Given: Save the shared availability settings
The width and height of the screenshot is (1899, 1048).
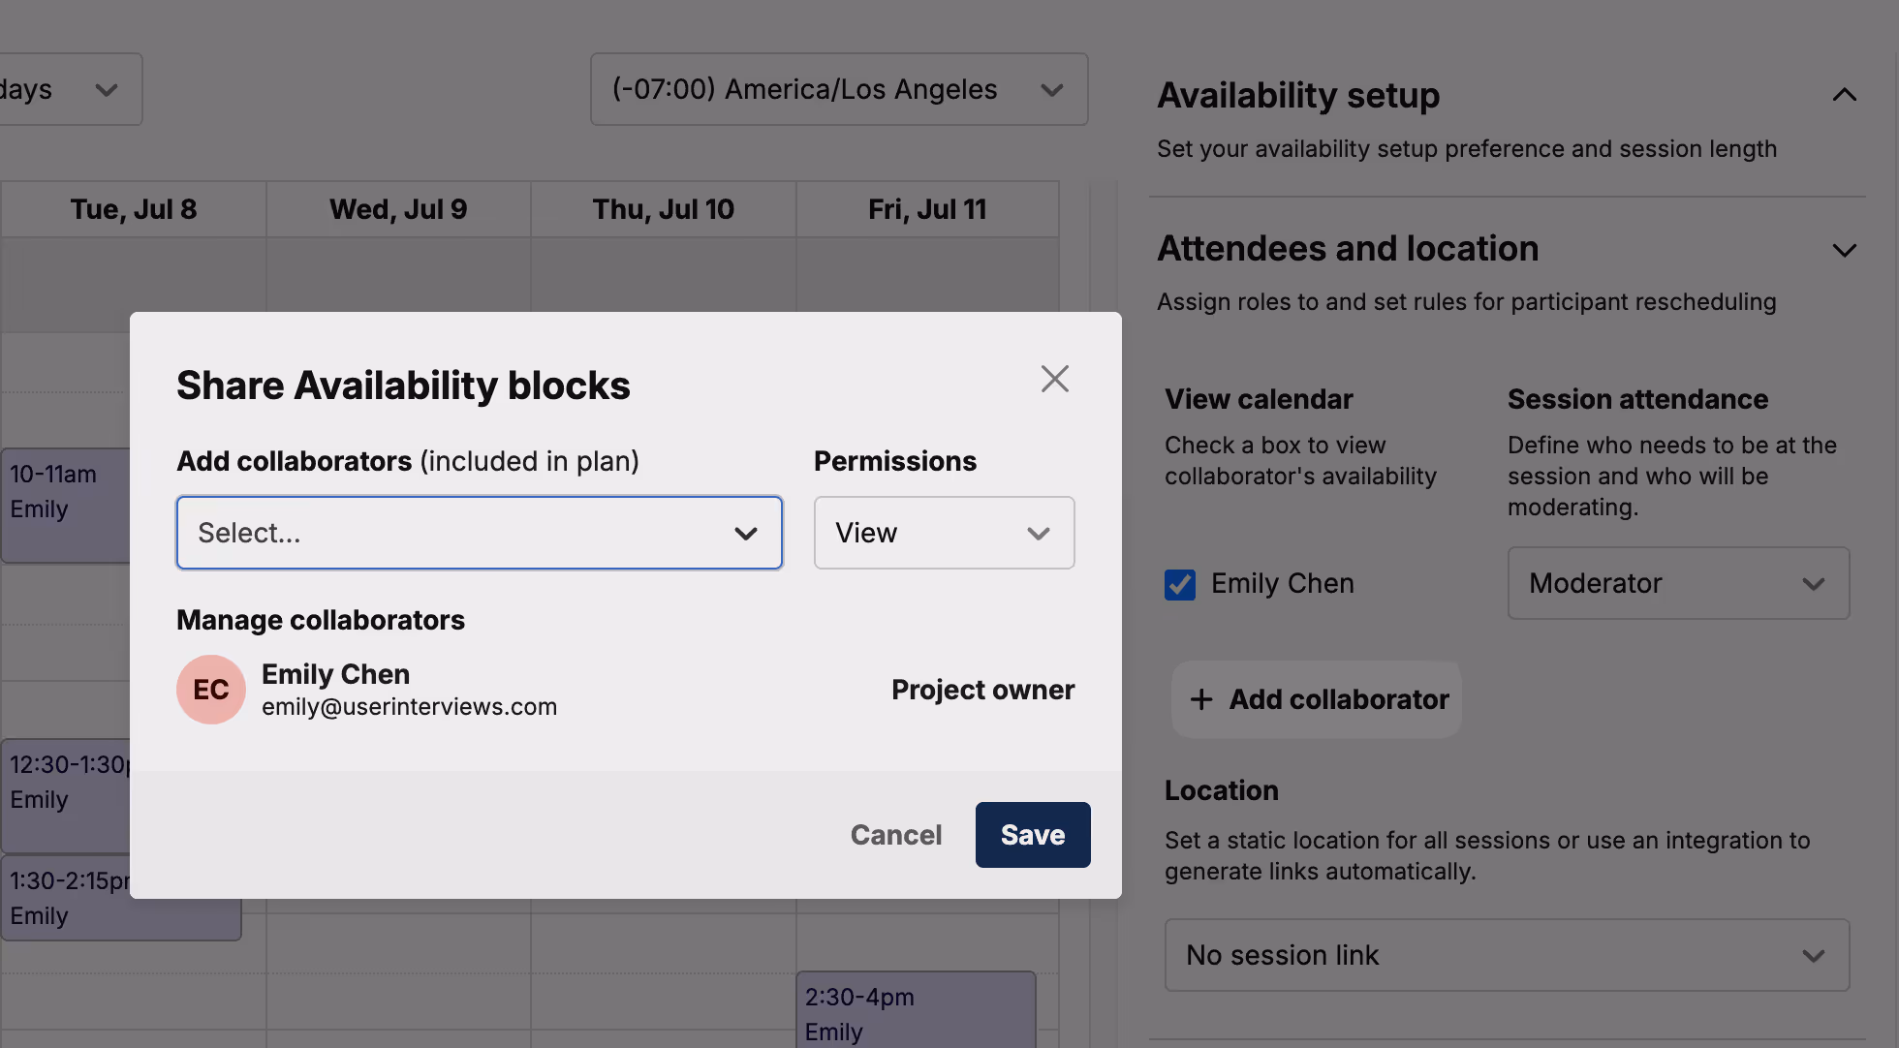Looking at the screenshot, I should [x=1032, y=835].
